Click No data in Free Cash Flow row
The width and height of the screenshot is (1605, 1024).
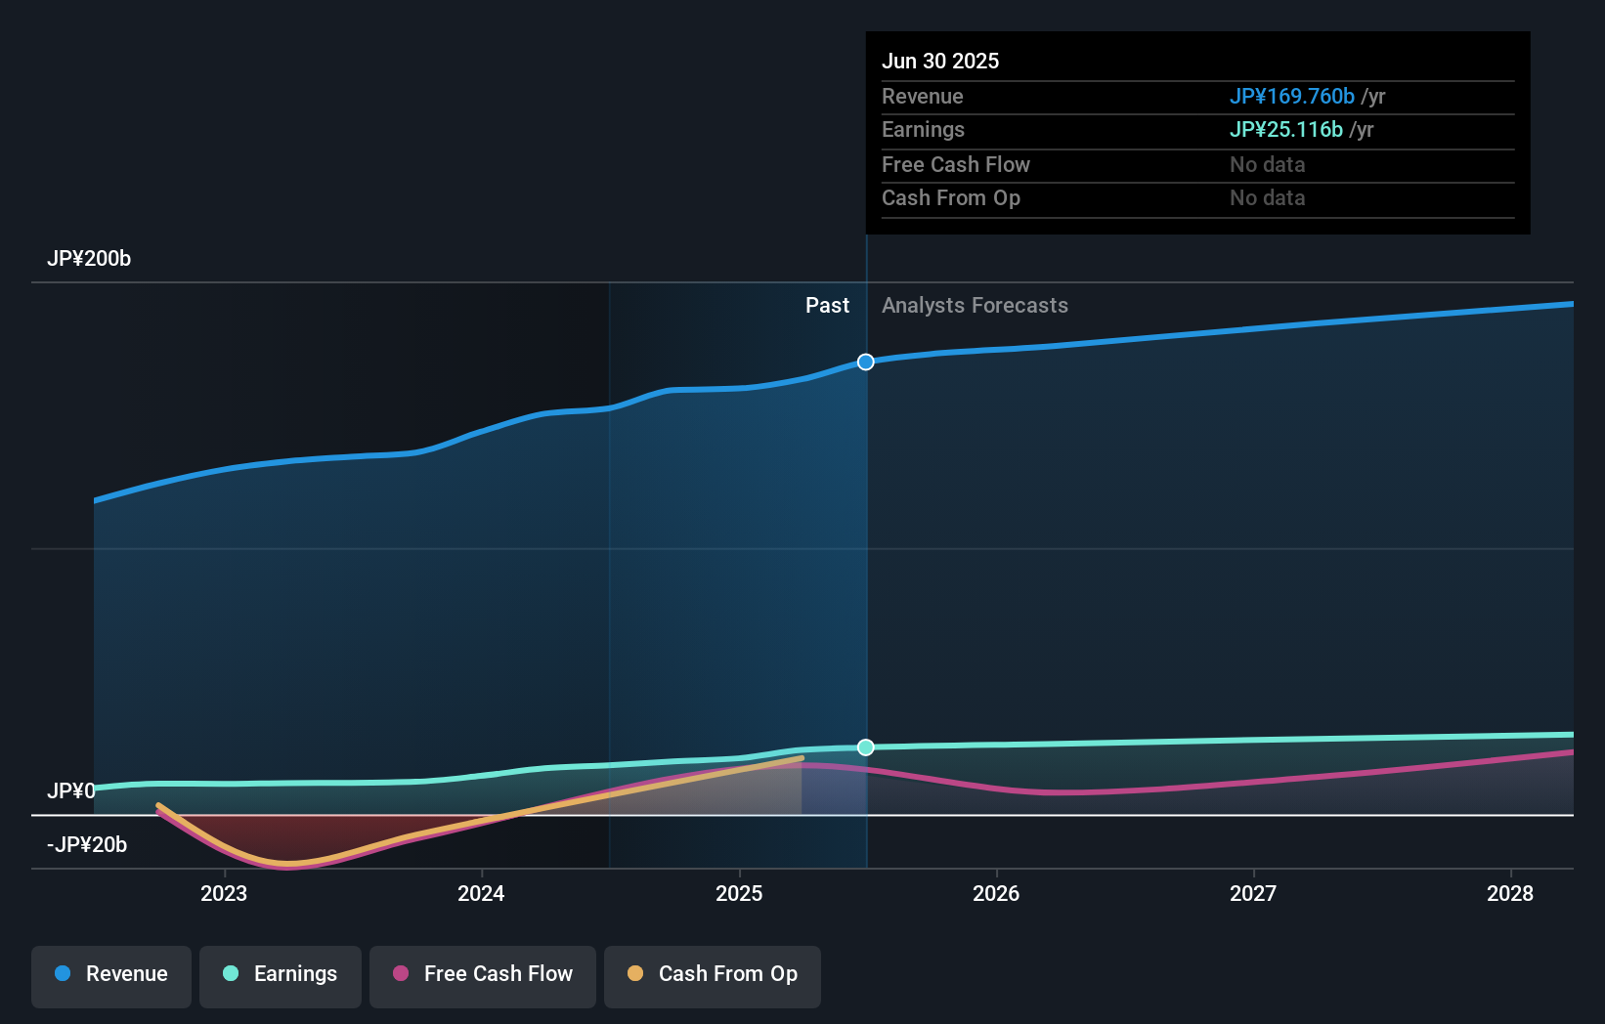pyautogui.click(x=1268, y=165)
